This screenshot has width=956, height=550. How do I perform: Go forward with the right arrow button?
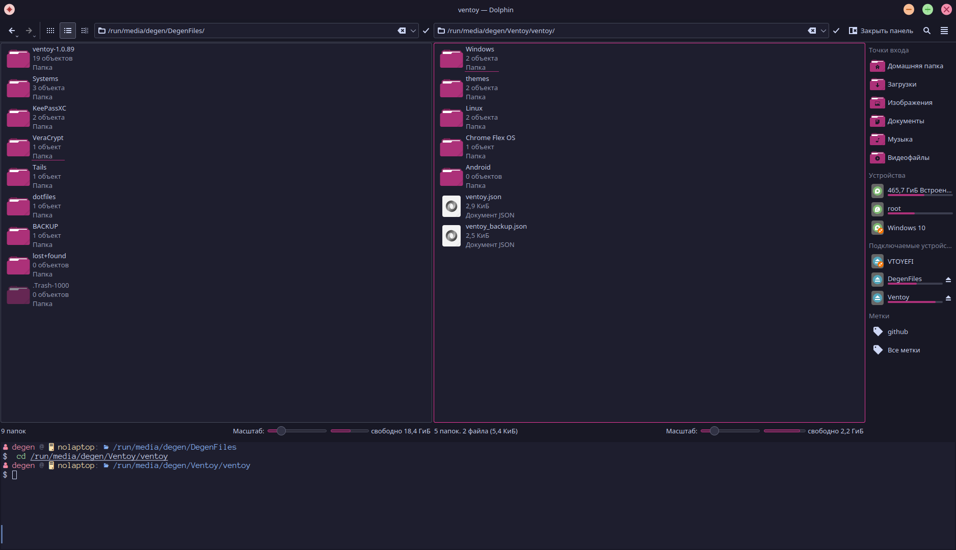[29, 31]
